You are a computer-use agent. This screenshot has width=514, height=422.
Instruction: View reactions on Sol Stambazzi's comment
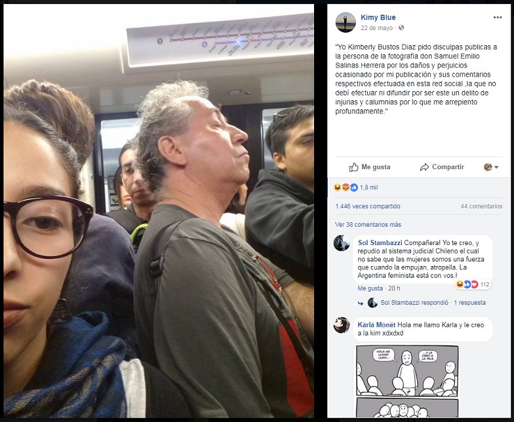pos(472,284)
